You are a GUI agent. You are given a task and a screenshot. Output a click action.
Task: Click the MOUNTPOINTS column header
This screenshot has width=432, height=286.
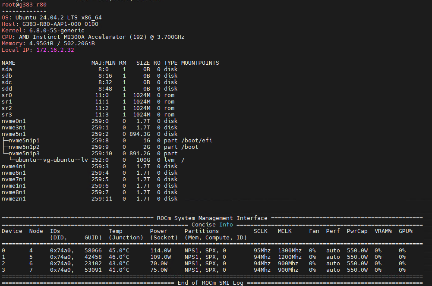coord(200,63)
